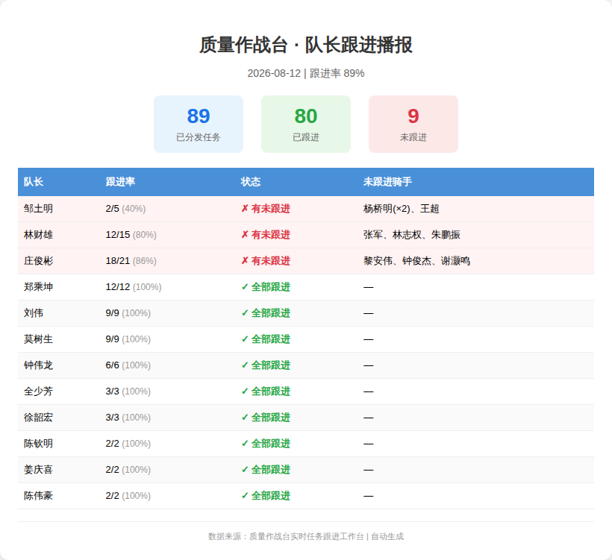The image size is (612, 560).
Task: Click the 89 已分发任务 summary card
Action: (199, 124)
